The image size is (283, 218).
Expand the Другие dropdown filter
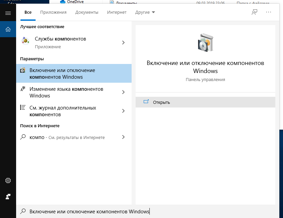145,12
